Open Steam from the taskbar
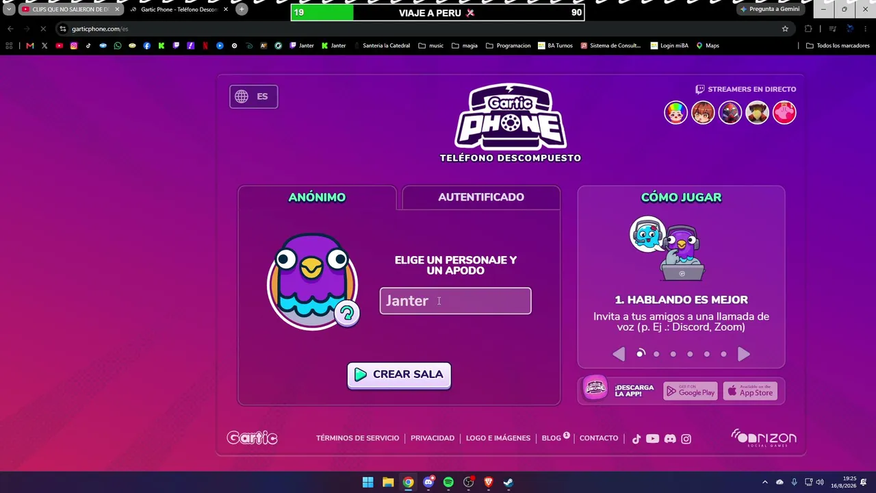The height and width of the screenshot is (493, 876). (x=508, y=482)
